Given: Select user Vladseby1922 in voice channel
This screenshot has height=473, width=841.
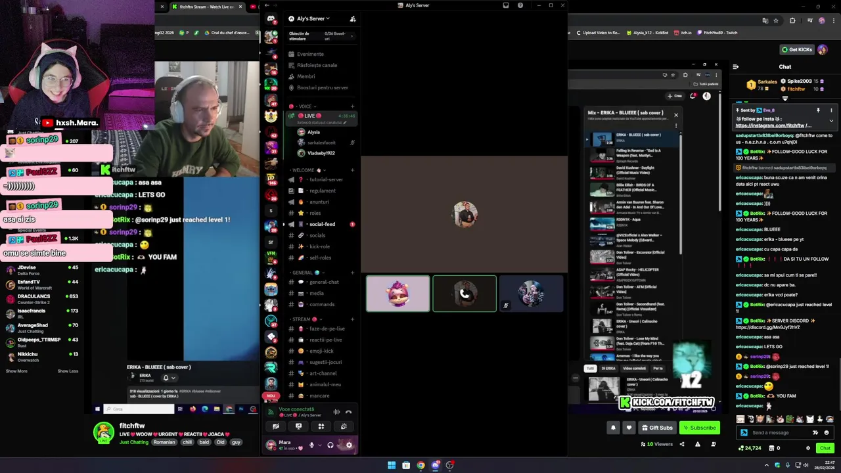Looking at the screenshot, I should tap(321, 153).
